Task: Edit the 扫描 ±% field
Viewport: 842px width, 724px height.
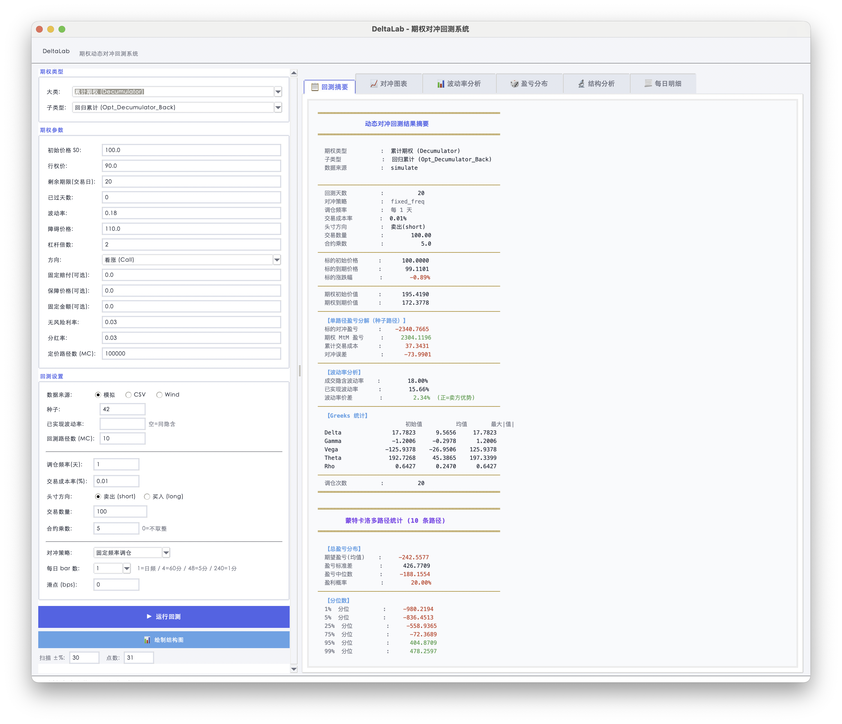Action: pyautogui.click(x=84, y=658)
